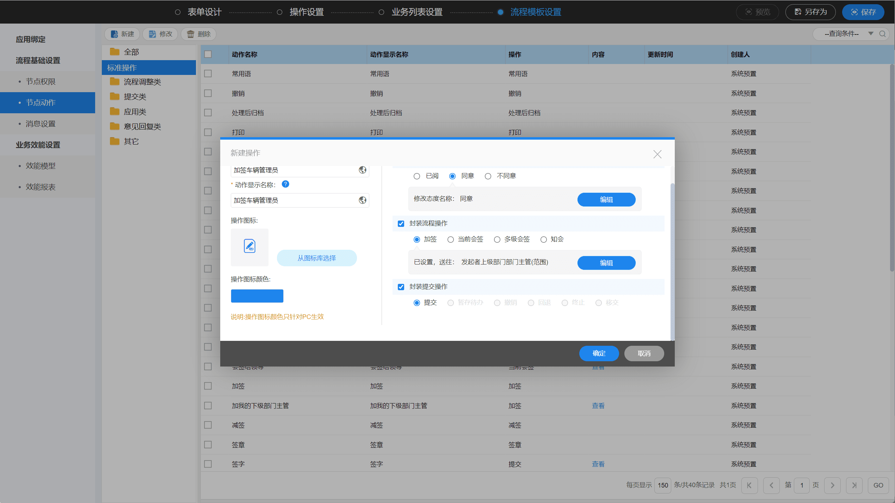This screenshot has height=503, width=895.
Task: Select the 知会 radio option
Action: click(x=544, y=239)
